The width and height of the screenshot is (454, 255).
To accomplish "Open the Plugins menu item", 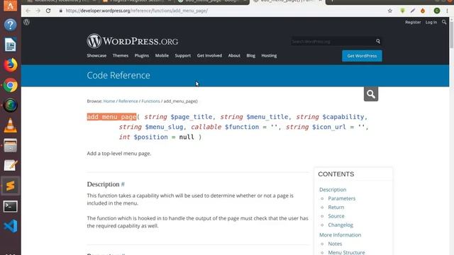I will pos(142,55).
